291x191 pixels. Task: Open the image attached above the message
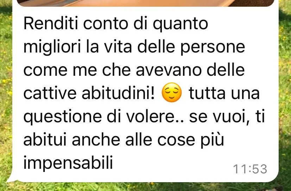(146, 3)
